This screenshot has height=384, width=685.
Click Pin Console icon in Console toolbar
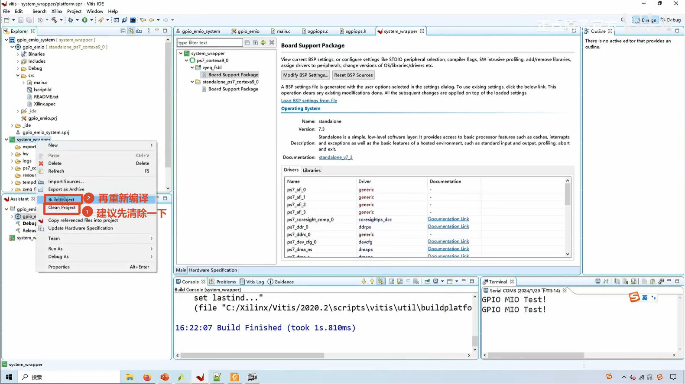click(x=427, y=282)
